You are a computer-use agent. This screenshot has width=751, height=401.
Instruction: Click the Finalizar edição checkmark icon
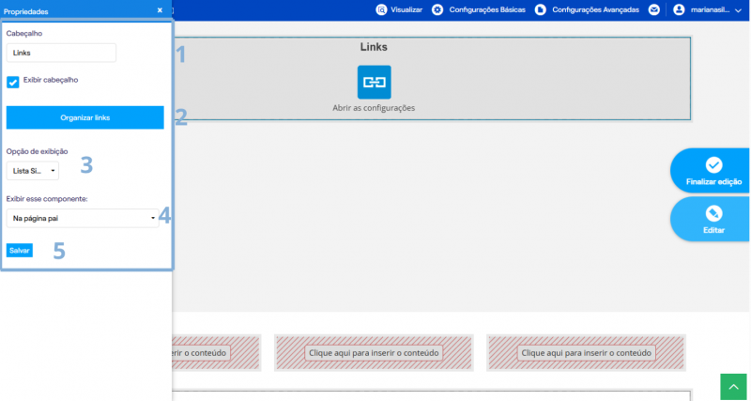[x=713, y=164]
